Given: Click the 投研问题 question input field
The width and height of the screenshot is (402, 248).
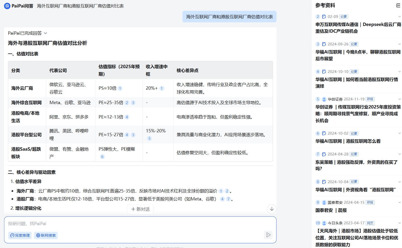Looking at the screenshot, I should coord(134,224).
